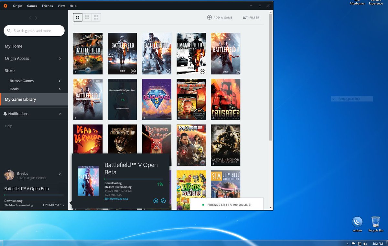Open the Command & Conquer Red Alert 2 tile
This screenshot has height=246, width=388.
[191, 99]
